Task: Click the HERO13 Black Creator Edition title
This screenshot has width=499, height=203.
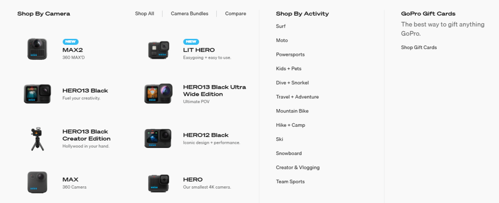Action: [x=86, y=135]
